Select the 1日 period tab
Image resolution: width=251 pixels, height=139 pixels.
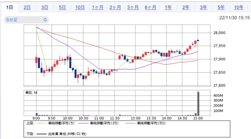(x=9, y=7)
